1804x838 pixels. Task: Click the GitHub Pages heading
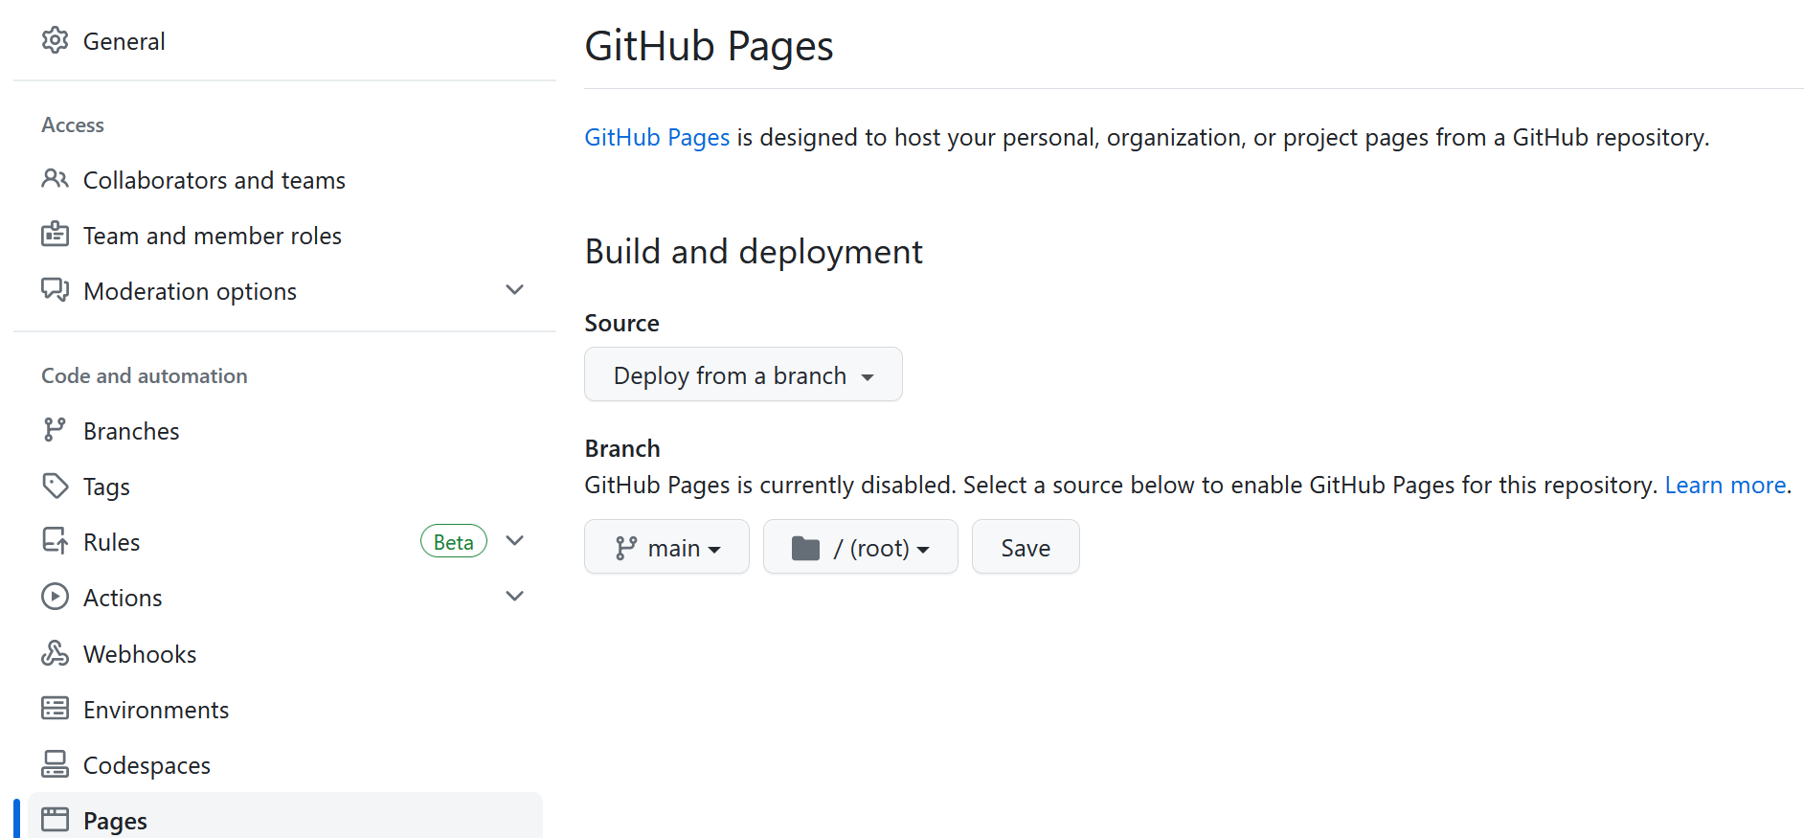[709, 46]
